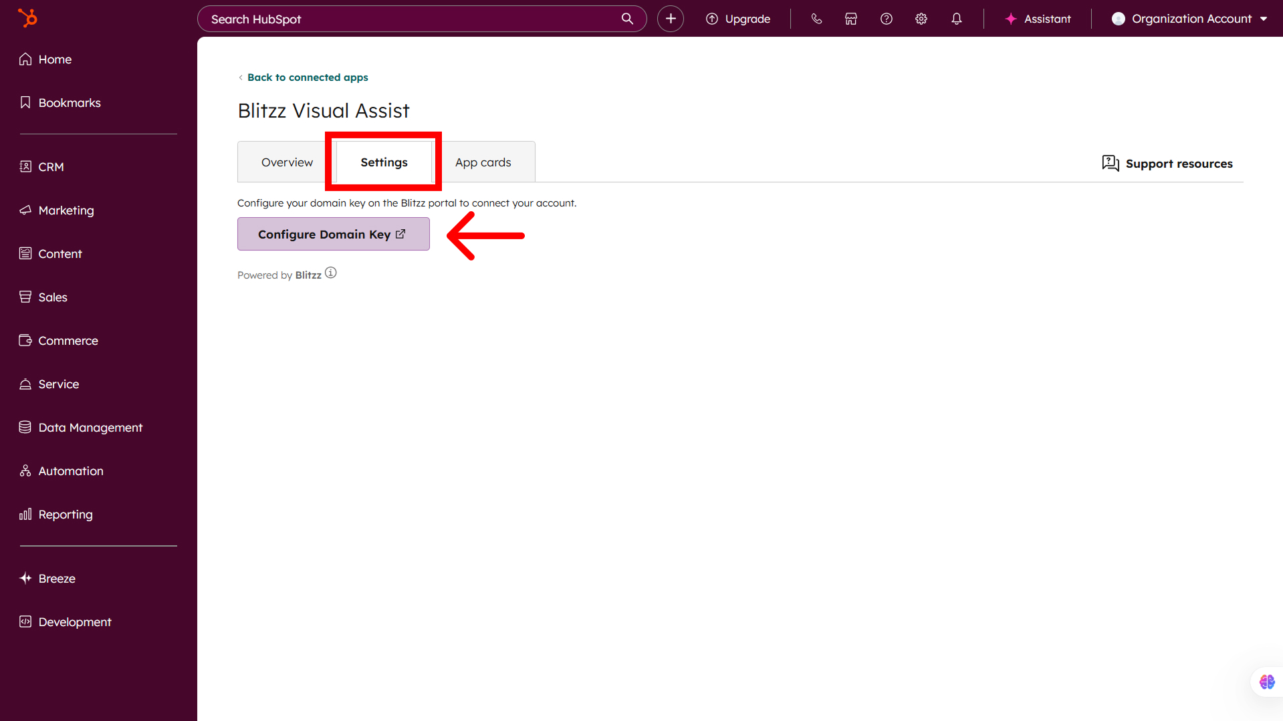The width and height of the screenshot is (1283, 721).
Task: Open the marketplace storefront icon
Action: [851, 19]
